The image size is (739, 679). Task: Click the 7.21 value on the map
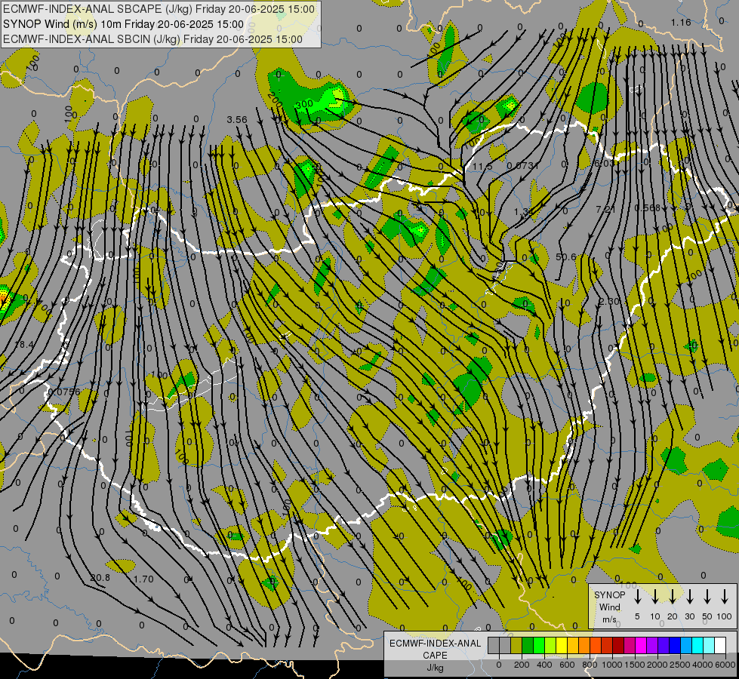pos(605,208)
